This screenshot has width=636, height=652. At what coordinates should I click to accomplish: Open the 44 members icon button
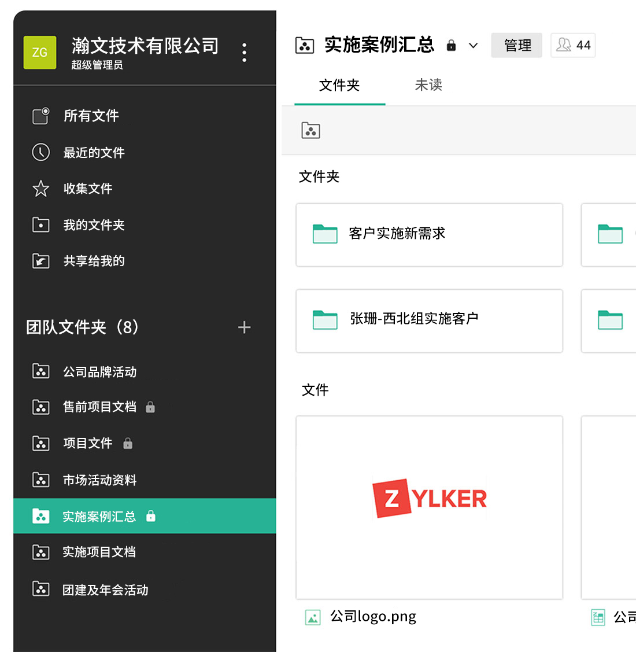tap(572, 45)
